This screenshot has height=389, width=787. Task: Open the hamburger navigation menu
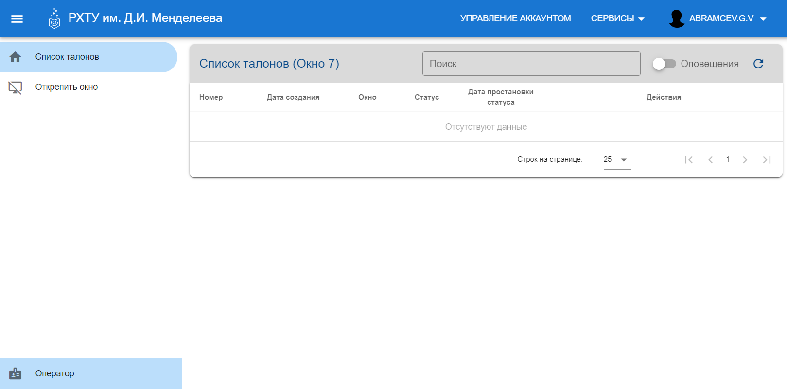click(x=17, y=19)
